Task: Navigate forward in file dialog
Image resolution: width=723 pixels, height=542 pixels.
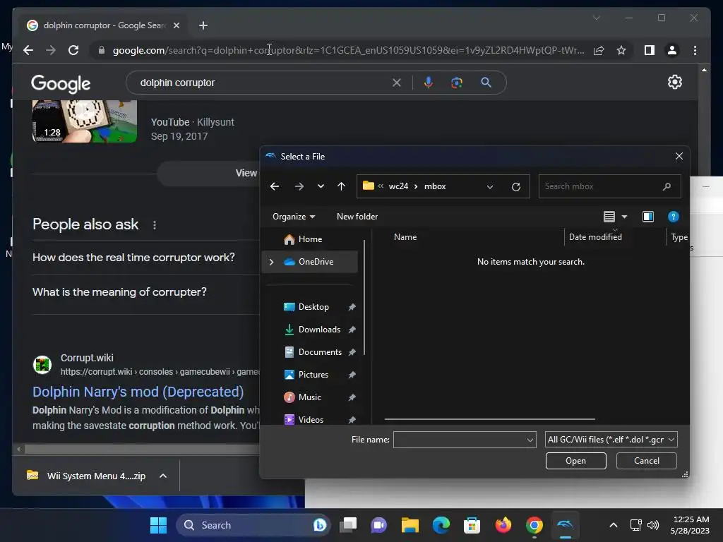Action: click(299, 186)
